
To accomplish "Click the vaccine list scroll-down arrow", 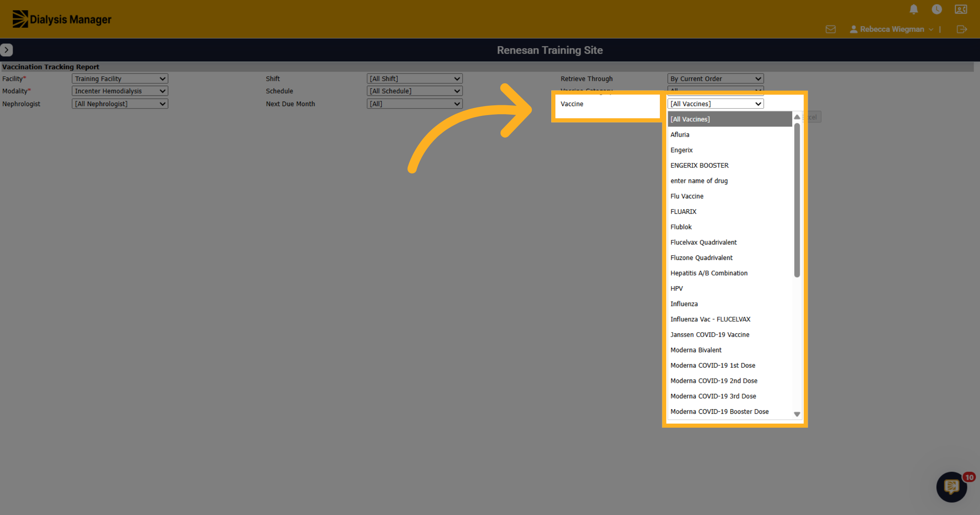I will pos(797,414).
